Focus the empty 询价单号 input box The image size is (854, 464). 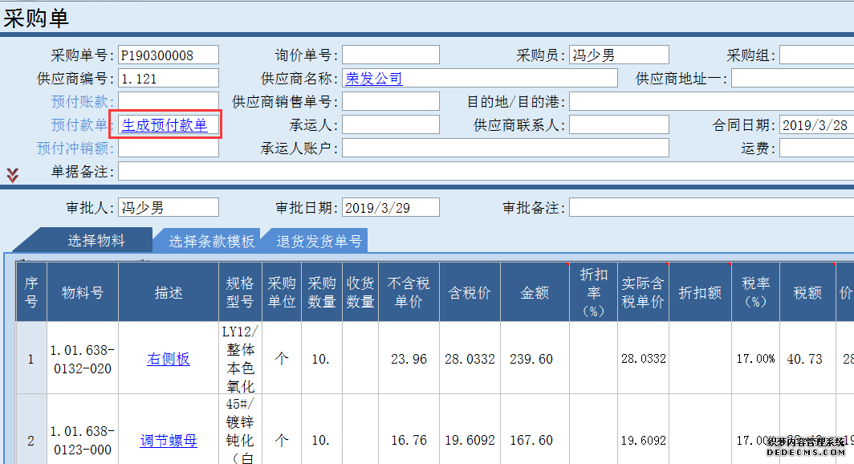391,55
